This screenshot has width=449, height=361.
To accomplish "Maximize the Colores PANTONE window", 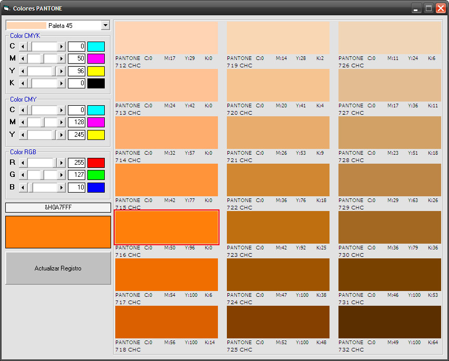I will pyautogui.click(x=428, y=8).
